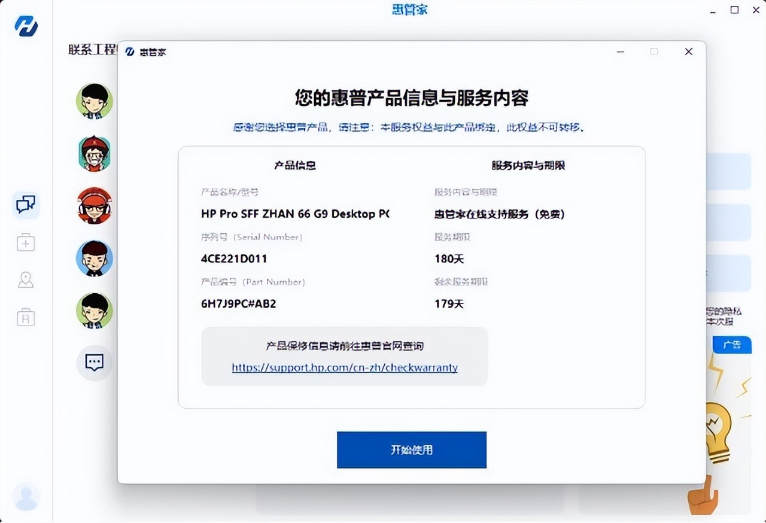Click the serial number 4CE221D011
Viewport: 766px width, 523px height.
(x=234, y=259)
